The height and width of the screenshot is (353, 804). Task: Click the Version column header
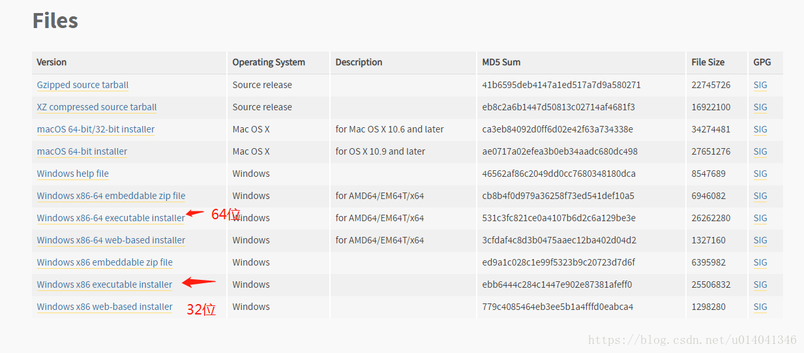pos(52,62)
